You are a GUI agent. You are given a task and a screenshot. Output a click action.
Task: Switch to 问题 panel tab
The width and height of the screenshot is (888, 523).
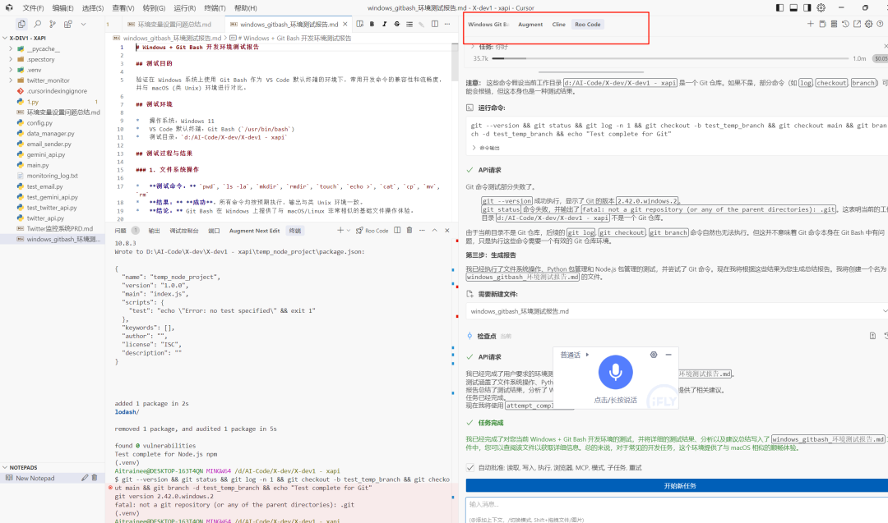pyautogui.click(x=121, y=230)
